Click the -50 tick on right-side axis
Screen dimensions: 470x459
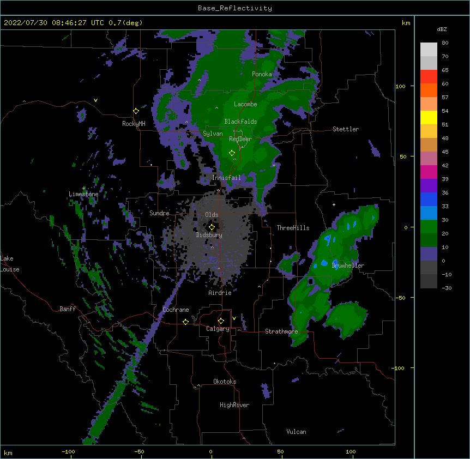[400, 298]
